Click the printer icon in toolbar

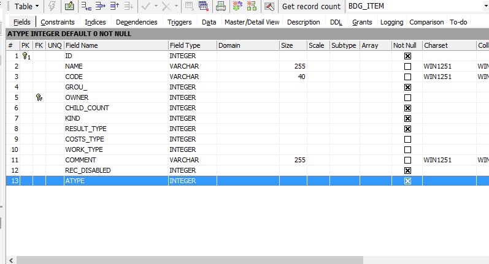tap(221, 7)
